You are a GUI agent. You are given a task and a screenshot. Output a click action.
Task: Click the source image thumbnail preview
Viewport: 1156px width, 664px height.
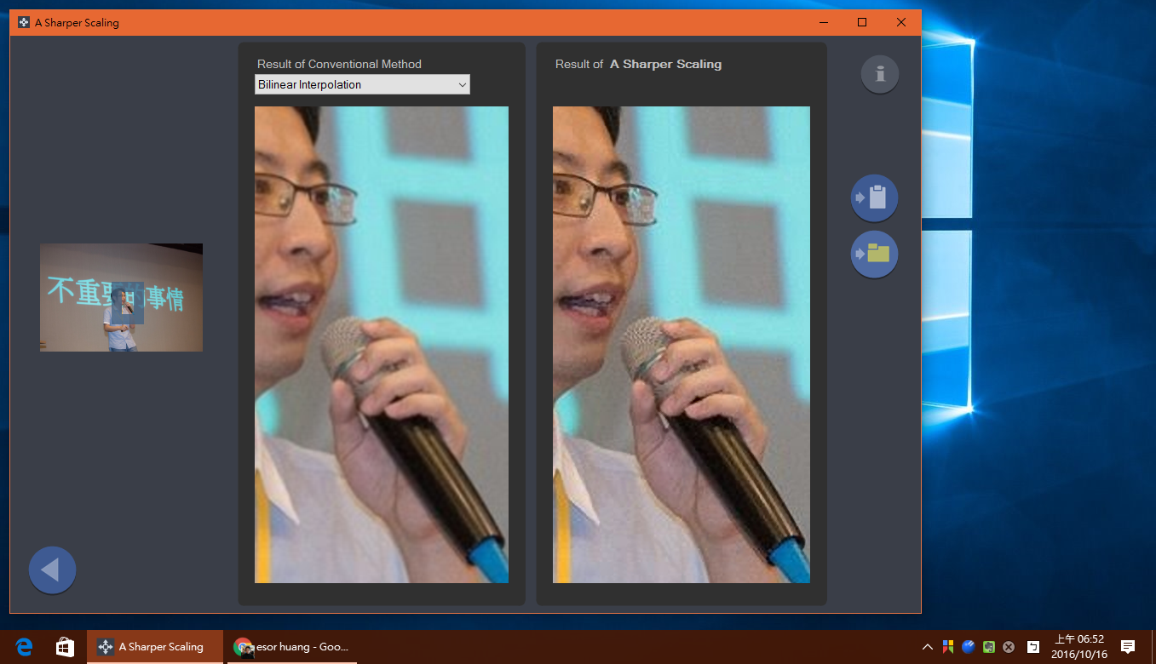coord(121,297)
